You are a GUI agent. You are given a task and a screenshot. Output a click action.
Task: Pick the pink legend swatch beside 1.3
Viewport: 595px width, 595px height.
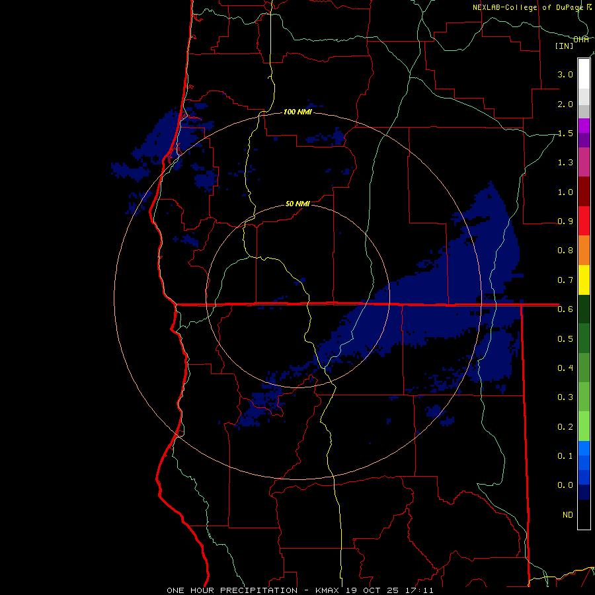[584, 162]
